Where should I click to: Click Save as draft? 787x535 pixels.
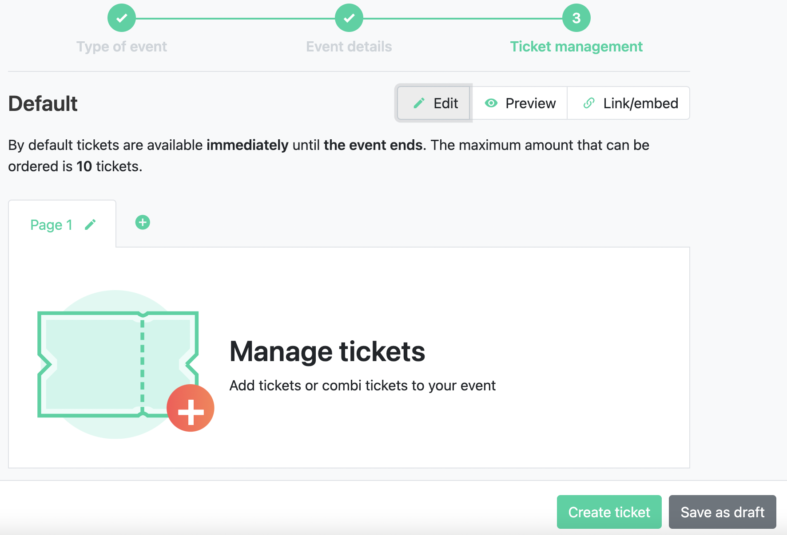[723, 512]
